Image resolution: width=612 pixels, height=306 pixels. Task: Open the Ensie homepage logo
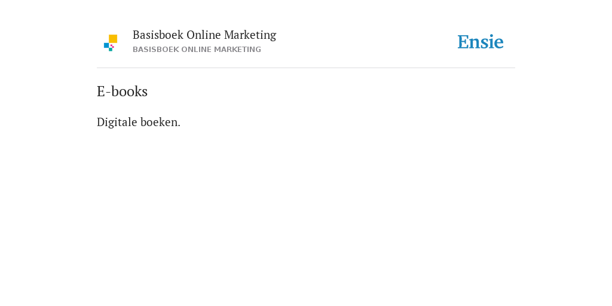pyautogui.click(x=481, y=42)
